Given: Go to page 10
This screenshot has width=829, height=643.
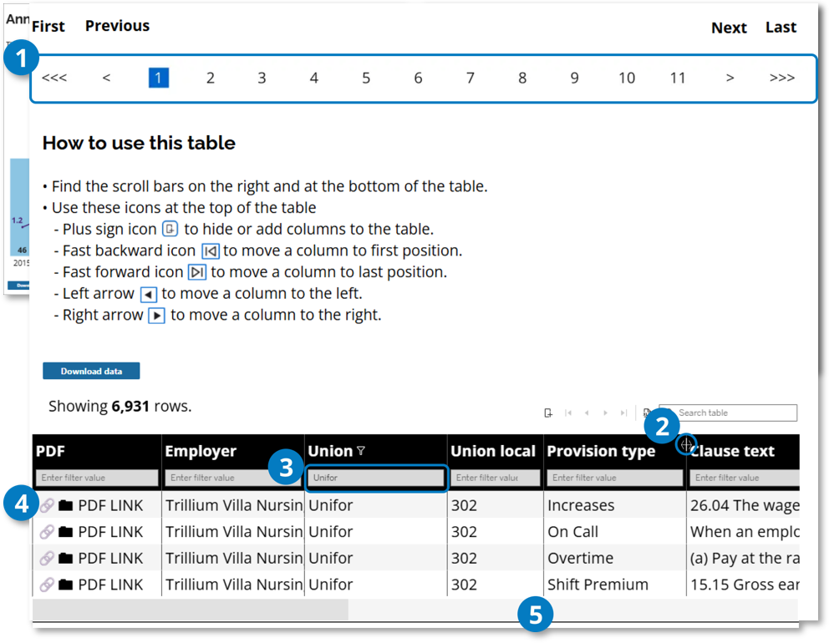Looking at the screenshot, I should (627, 78).
